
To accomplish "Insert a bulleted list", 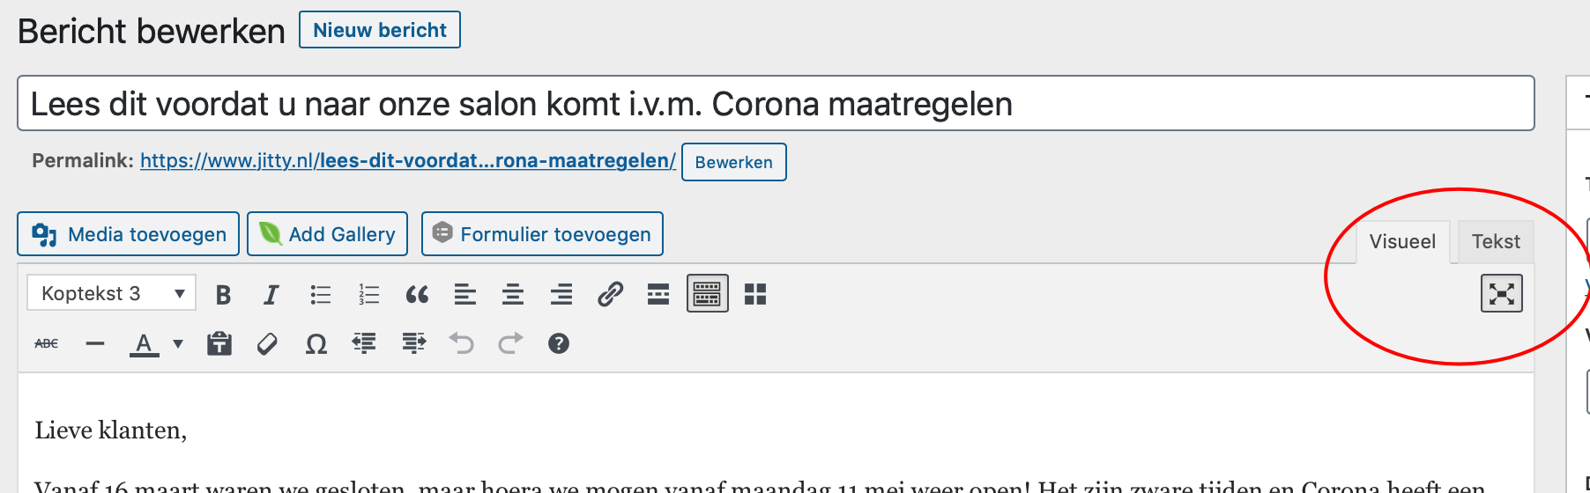I will click(320, 295).
